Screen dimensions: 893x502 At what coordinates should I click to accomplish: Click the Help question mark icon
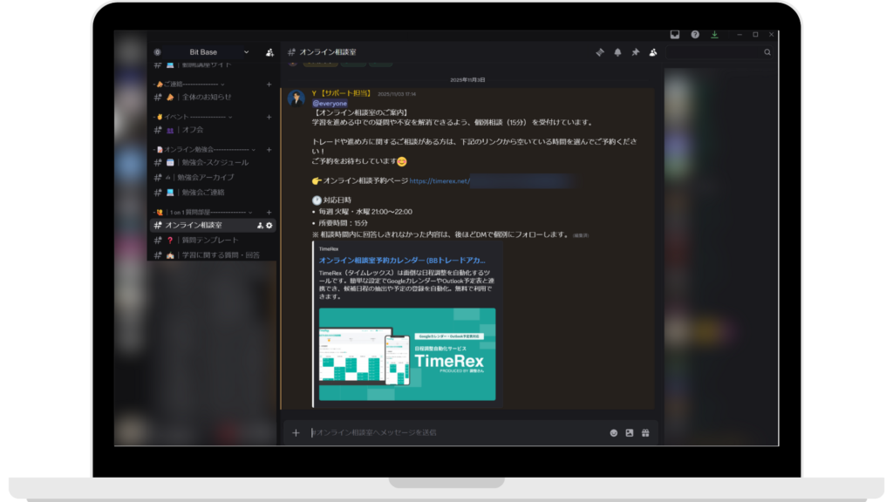pos(695,35)
